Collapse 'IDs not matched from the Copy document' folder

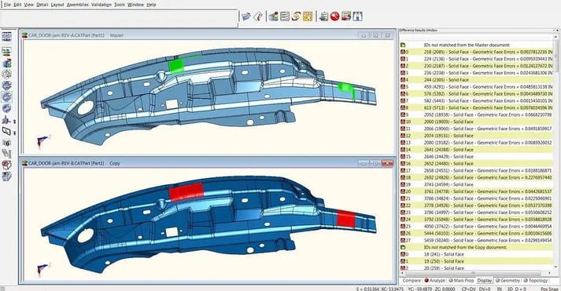coord(403,247)
